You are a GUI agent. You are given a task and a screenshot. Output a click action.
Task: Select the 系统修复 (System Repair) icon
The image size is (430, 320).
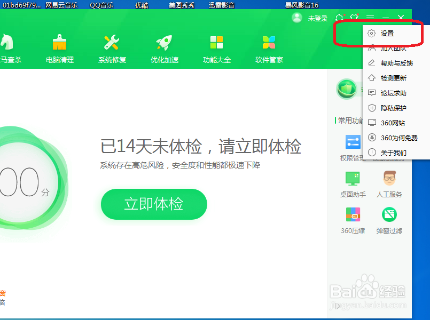click(111, 48)
